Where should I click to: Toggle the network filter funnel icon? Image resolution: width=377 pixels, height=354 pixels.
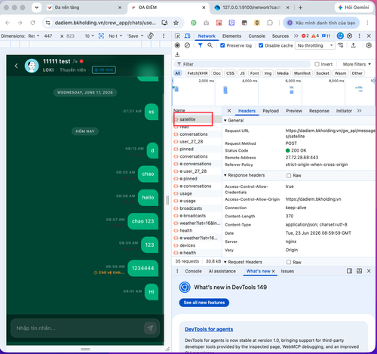(200, 45)
